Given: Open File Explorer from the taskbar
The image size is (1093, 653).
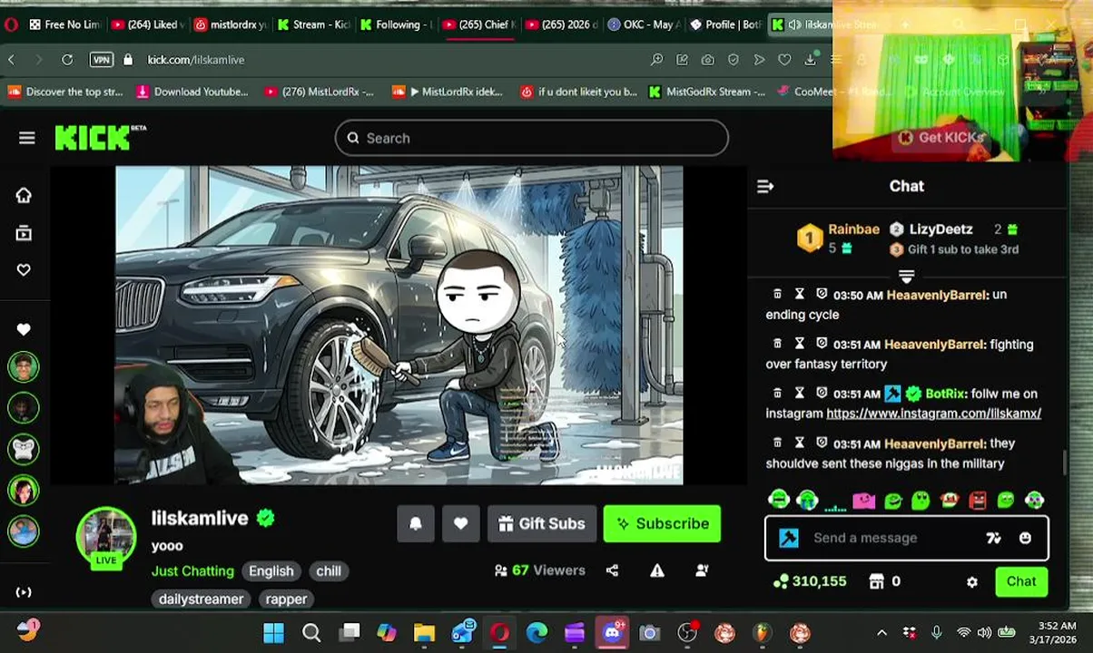Looking at the screenshot, I should pos(424,632).
